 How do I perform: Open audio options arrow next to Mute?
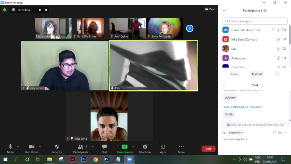[x=18, y=147]
